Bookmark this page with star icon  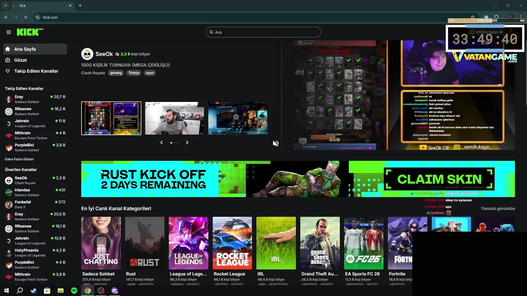click(473, 17)
